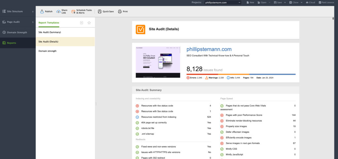Open the Projects dropdown selector
Screen dimensions: 338x159
pyautogui.click(x=223, y=3)
